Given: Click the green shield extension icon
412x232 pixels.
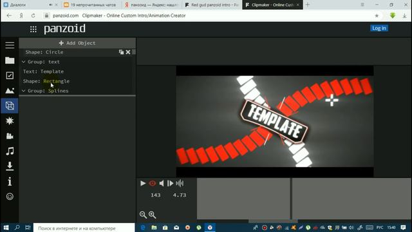Looking at the screenshot, I should [x=393, y=15].
